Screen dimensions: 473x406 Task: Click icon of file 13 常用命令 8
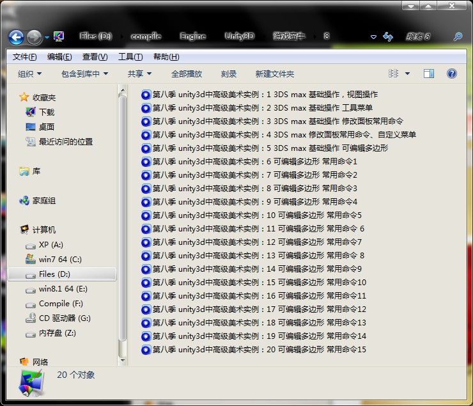(x=146, y=256)
